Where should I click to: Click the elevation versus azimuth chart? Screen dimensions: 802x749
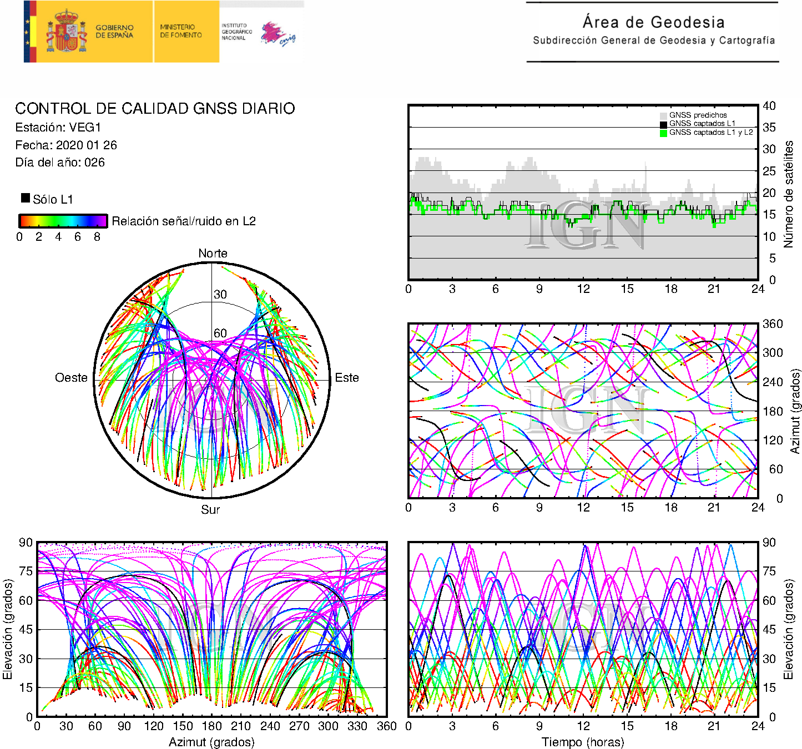(x=211, y=629)
